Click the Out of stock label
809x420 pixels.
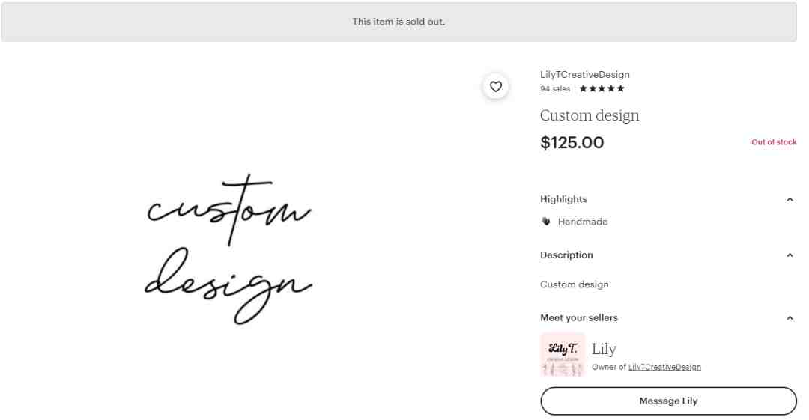pos(773,142)
